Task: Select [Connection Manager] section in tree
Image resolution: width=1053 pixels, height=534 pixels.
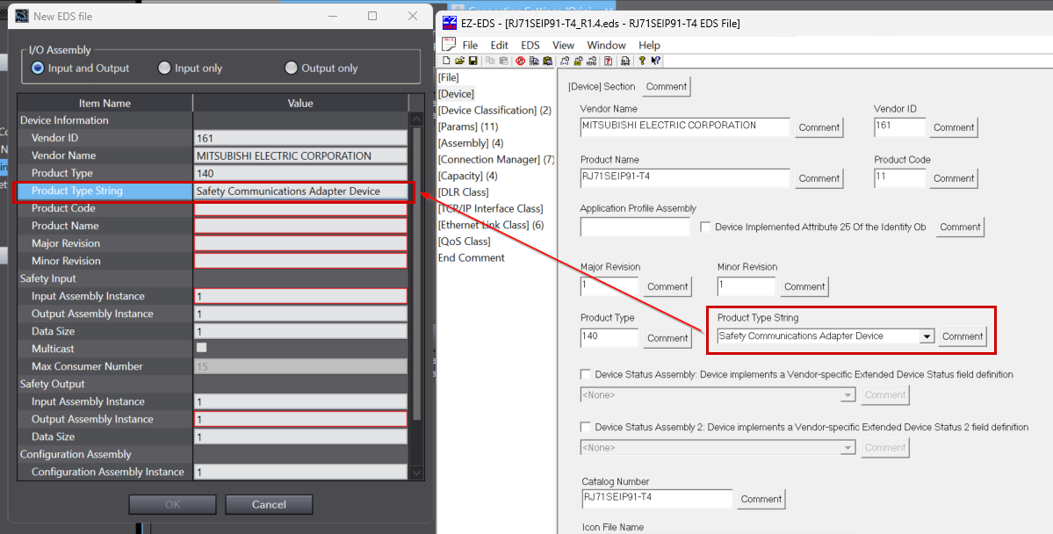Action: (495, 159)
